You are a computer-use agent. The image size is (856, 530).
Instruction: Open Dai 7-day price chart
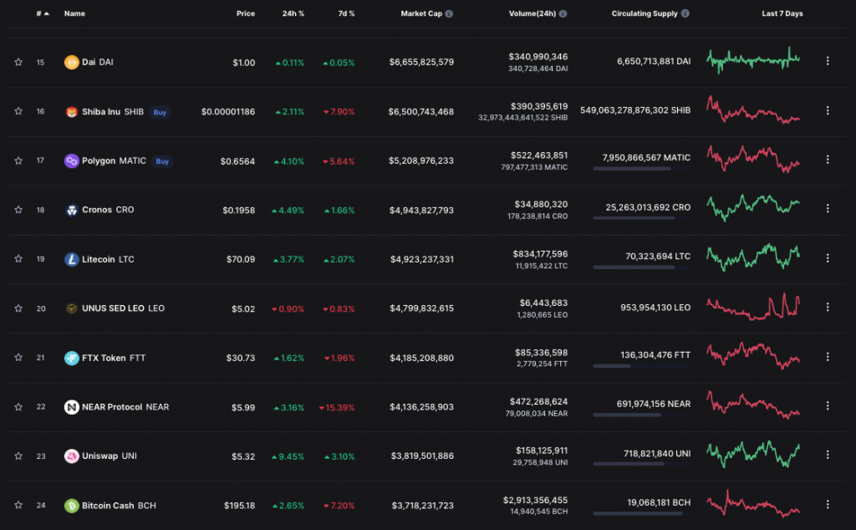click(753, 60)
